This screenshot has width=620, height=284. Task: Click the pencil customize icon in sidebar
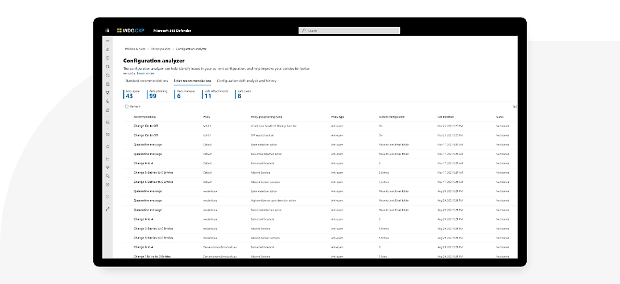(x=108, y=209)
